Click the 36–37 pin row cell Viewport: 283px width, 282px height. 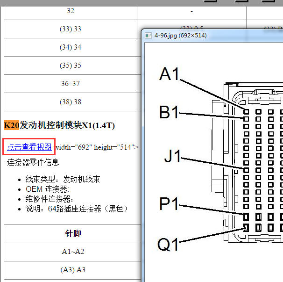point(71,84)
